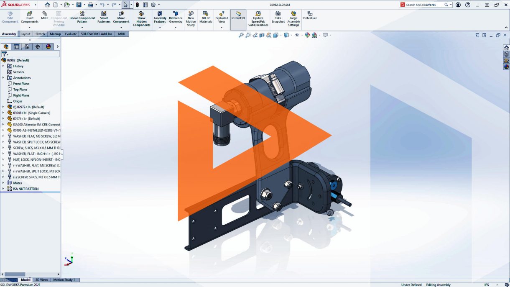Open DisplayManager color ball tab icon
The width and height of the screenshot is (510, 287).
48,46
